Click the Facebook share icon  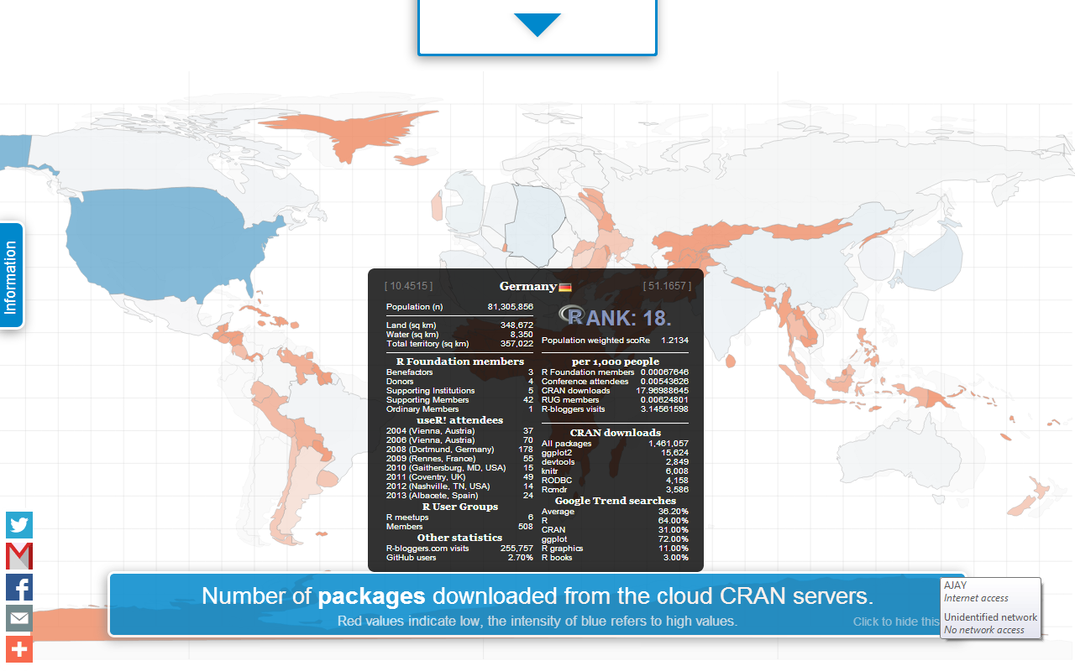[19, 587]
